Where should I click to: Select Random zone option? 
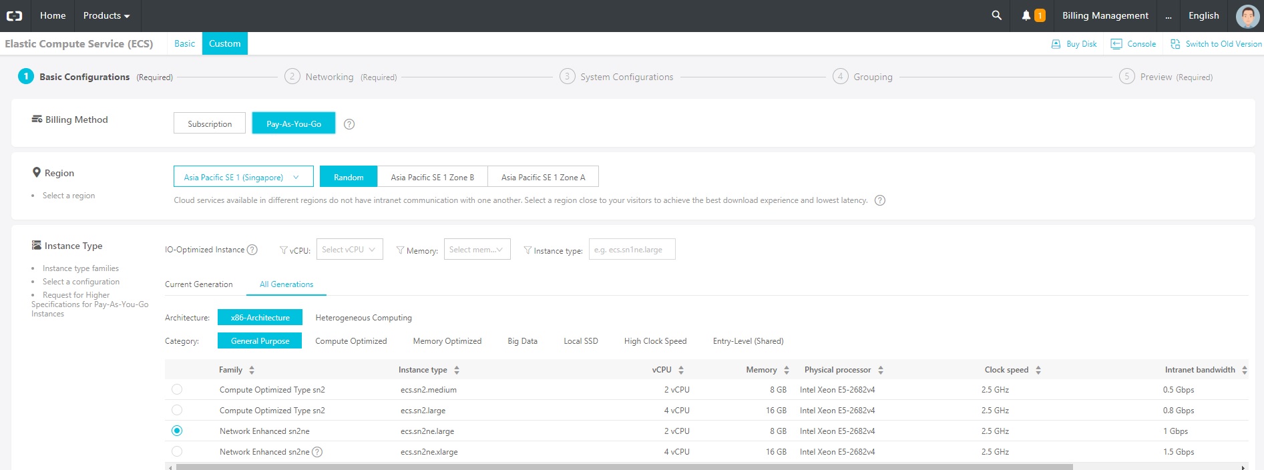[x=349, y=177]
